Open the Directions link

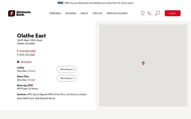[26, 62]
